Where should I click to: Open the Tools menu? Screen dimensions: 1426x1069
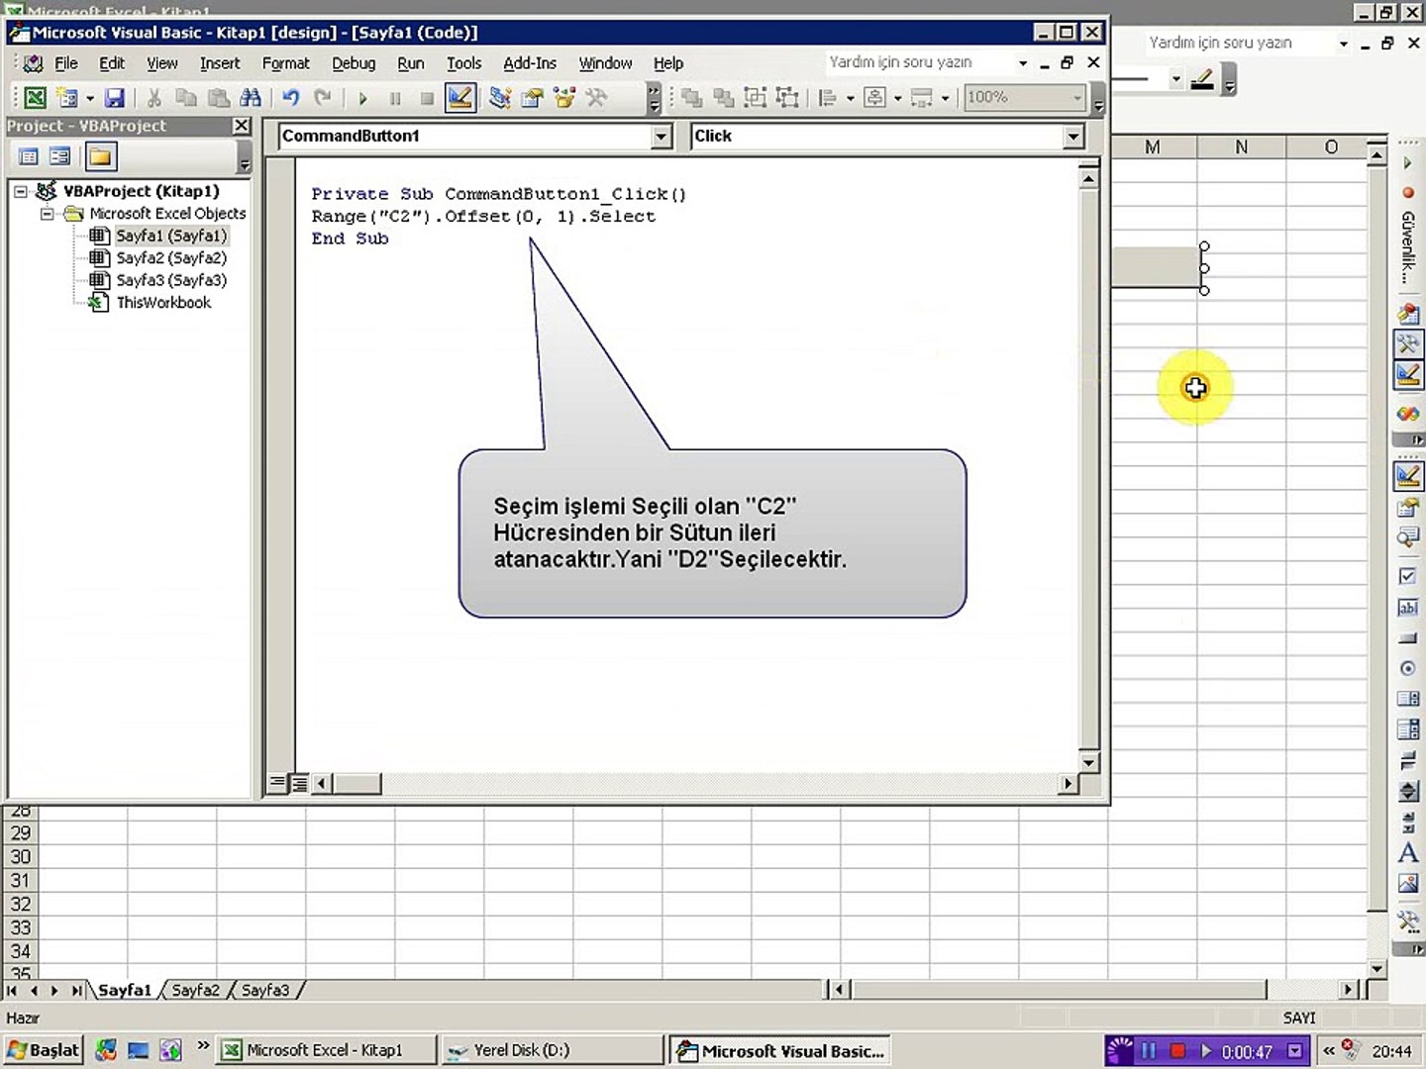click(463, 63)
